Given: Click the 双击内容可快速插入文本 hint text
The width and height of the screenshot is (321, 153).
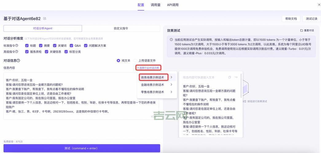Looking at the screenshot, I should click(198, 77).
